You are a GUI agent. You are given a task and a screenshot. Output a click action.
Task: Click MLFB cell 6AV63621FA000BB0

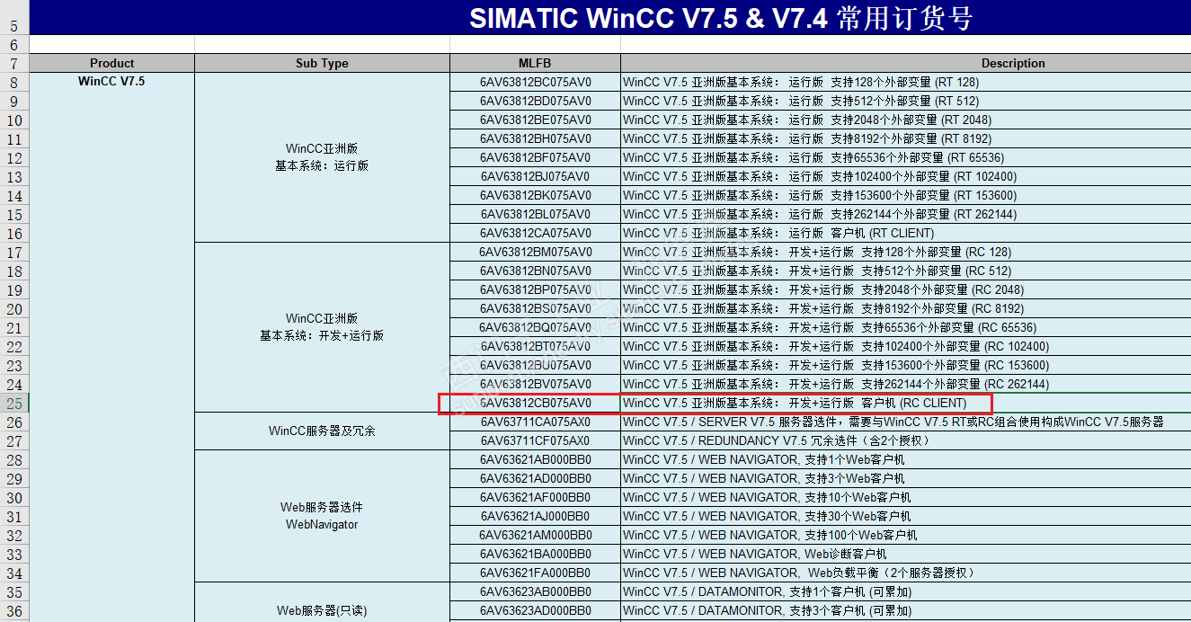(x=535, y=573)
